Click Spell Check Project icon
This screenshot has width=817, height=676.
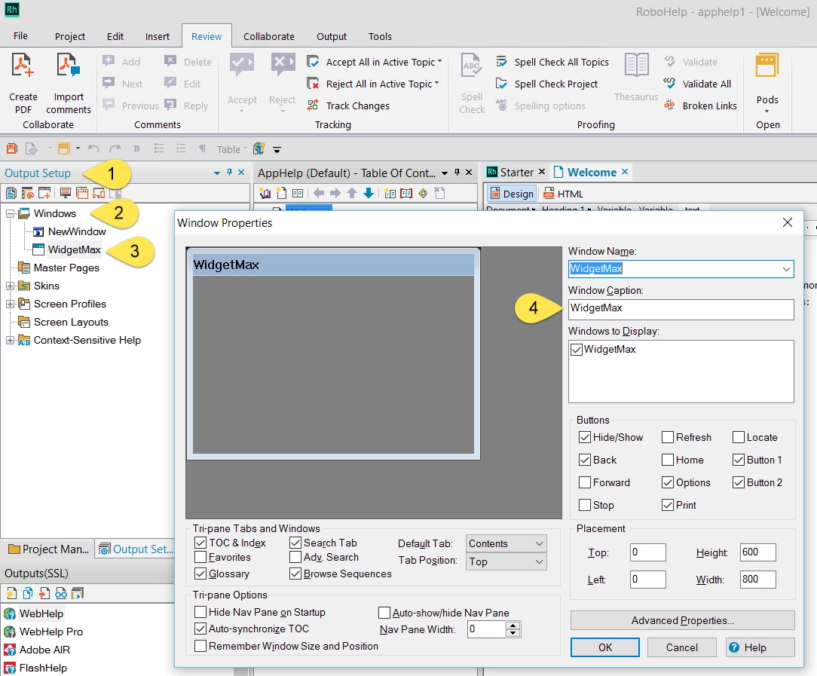(501, 84)
